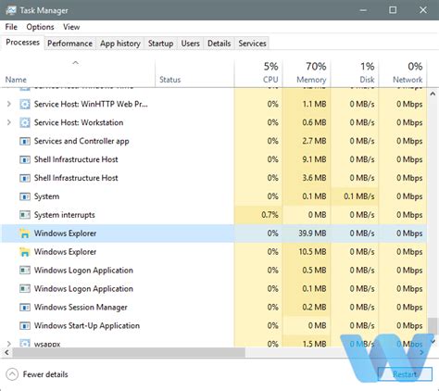
Task: Click the horizontal scrollbar thumb
Action: tap(129, 352)
